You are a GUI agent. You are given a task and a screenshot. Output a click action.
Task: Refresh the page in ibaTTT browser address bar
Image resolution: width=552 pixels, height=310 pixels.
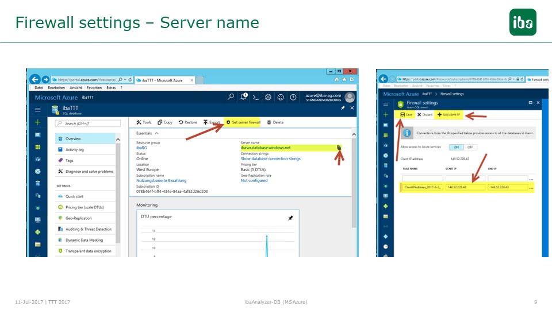click(130, 80)
